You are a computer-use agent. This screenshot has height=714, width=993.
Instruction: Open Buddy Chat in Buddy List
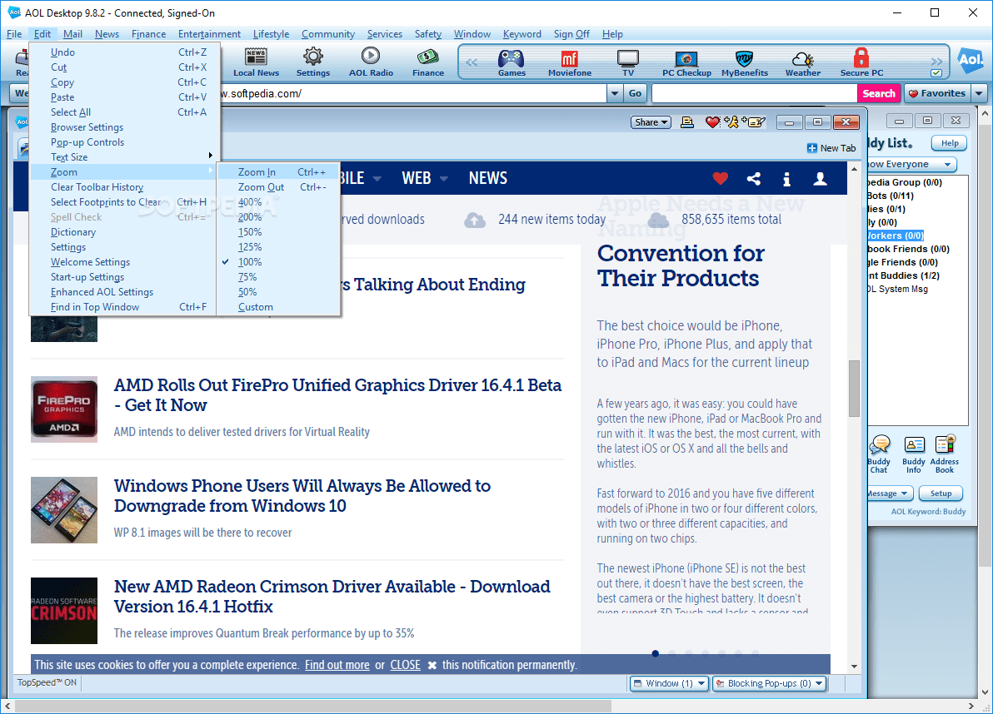[879, 454]
